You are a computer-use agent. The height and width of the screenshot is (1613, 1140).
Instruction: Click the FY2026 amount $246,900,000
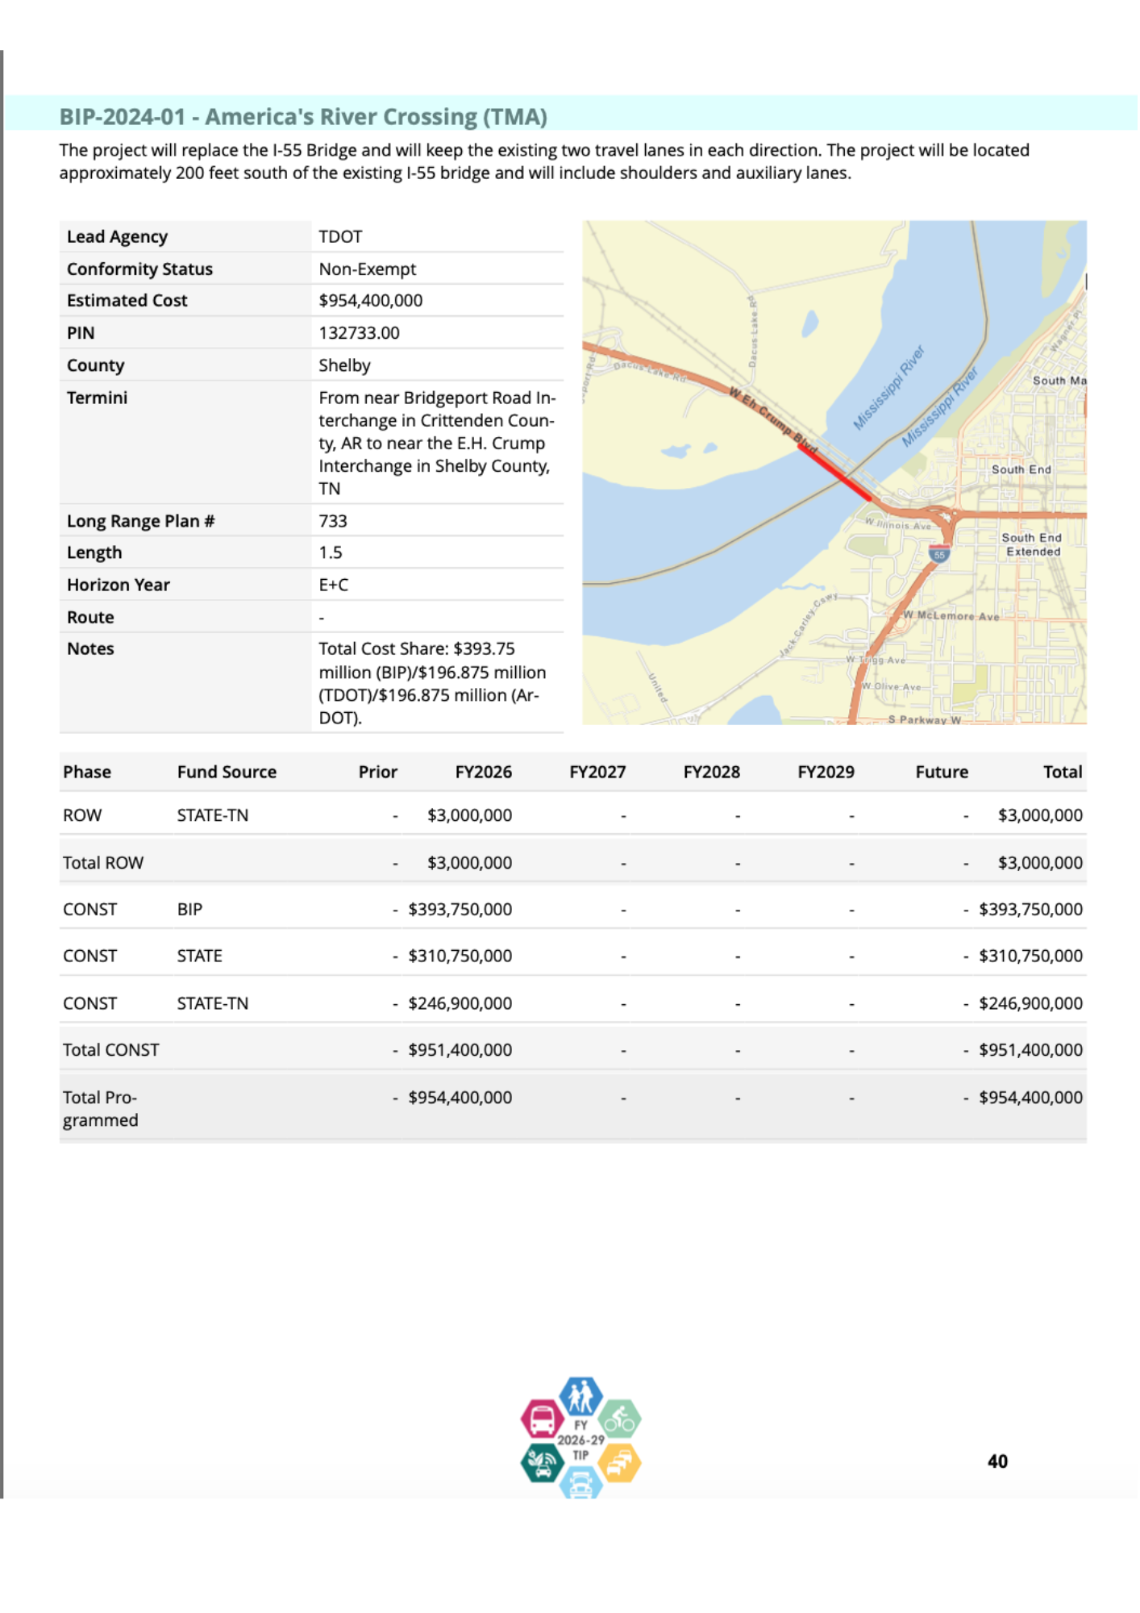(x=460, y=1003)
